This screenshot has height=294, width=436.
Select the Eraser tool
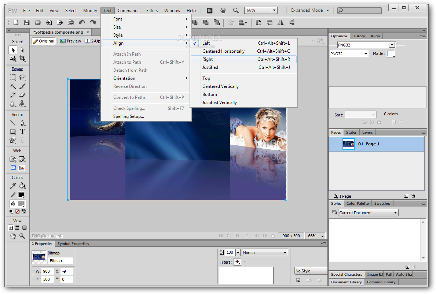pos(22,95)
